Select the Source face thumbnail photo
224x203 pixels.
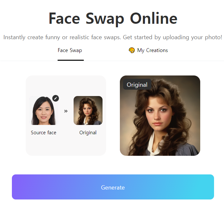pos(44,110)
